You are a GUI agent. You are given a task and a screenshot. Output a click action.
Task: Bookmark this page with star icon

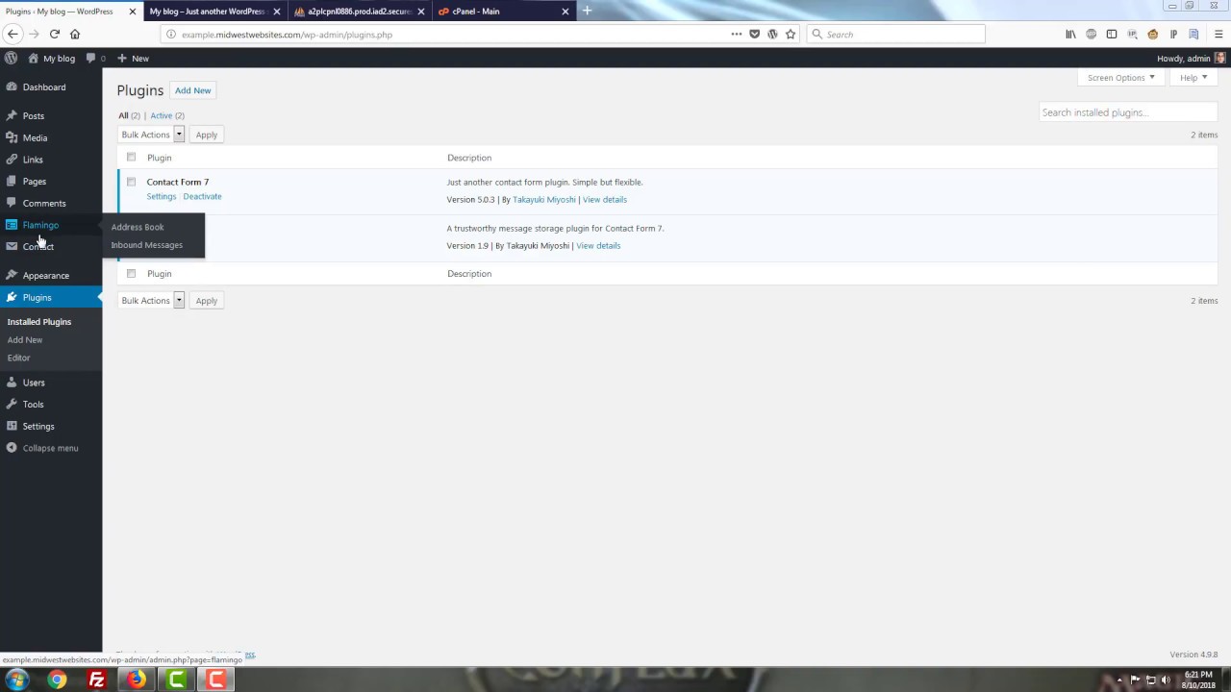pyautogui.click(x=791, y=34)
